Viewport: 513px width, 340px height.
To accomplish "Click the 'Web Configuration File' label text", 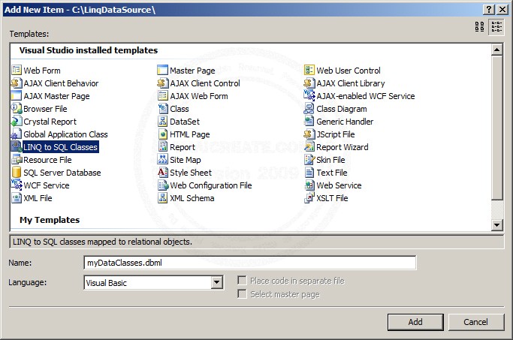I will click(211, 185).
